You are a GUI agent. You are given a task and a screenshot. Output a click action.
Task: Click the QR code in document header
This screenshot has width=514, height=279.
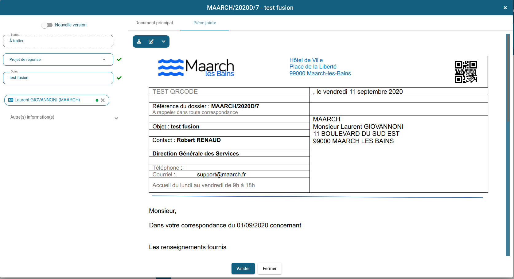click(x=465, y=72)
